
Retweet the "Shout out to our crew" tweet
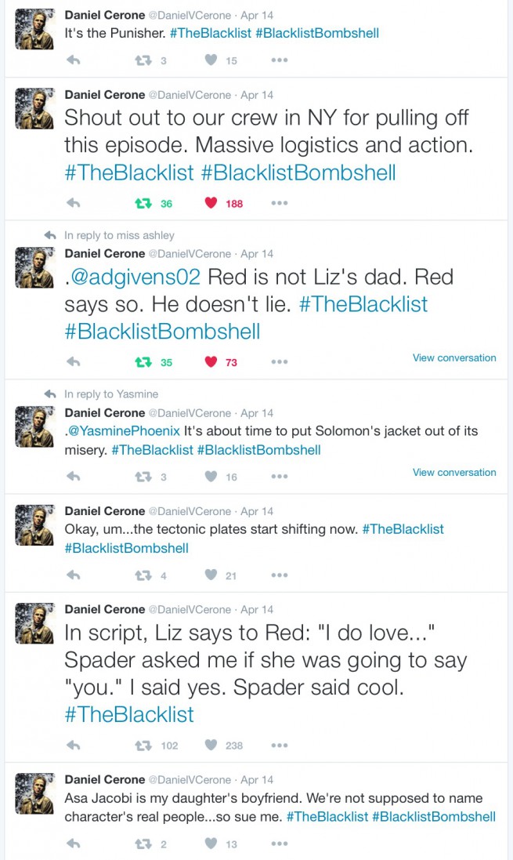[143, 203]
